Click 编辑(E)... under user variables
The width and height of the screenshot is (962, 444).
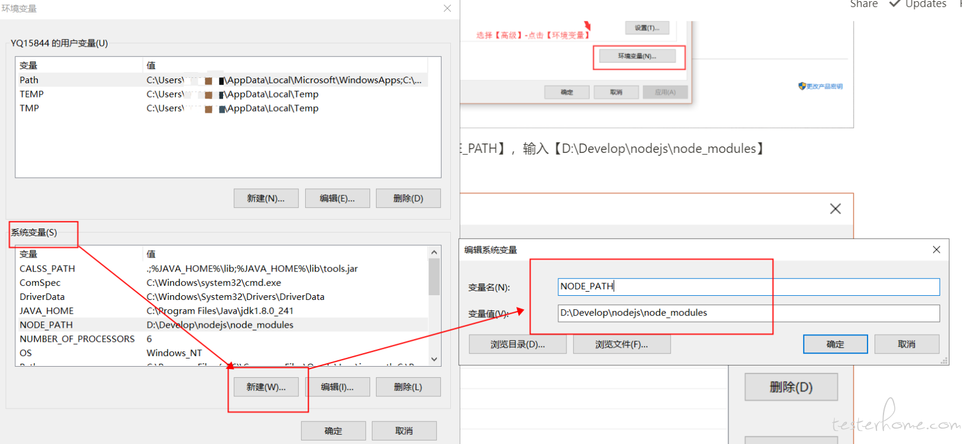click(x=337, y=198)
